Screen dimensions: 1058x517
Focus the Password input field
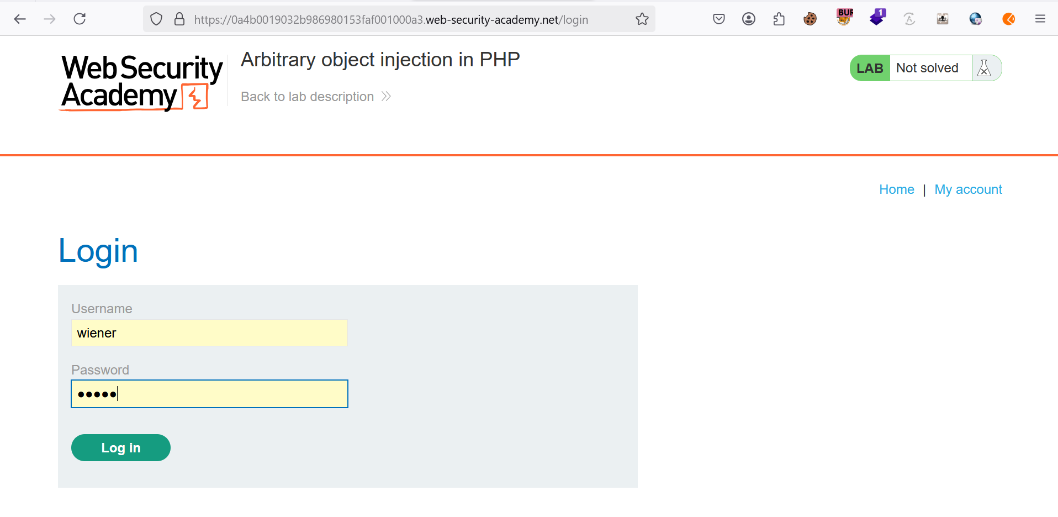(x=209, y=394)
